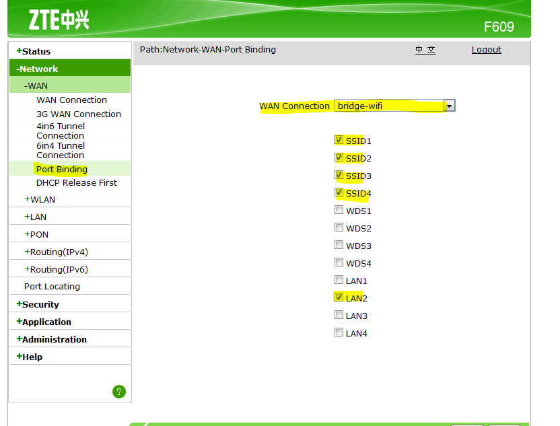
Task: Expand the Routing(IPv4) submenu
Action: pos(56,252)
